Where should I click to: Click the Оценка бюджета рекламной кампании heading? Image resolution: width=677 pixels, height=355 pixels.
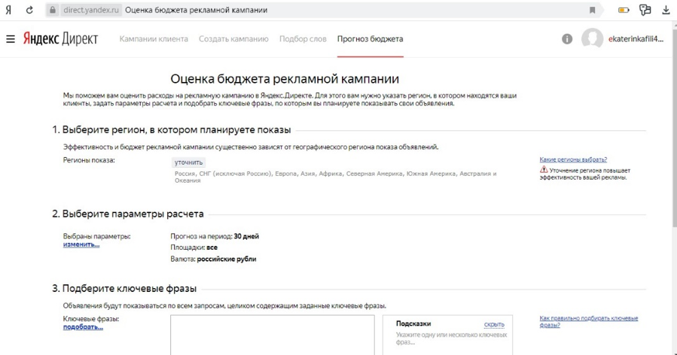[285, 79]
